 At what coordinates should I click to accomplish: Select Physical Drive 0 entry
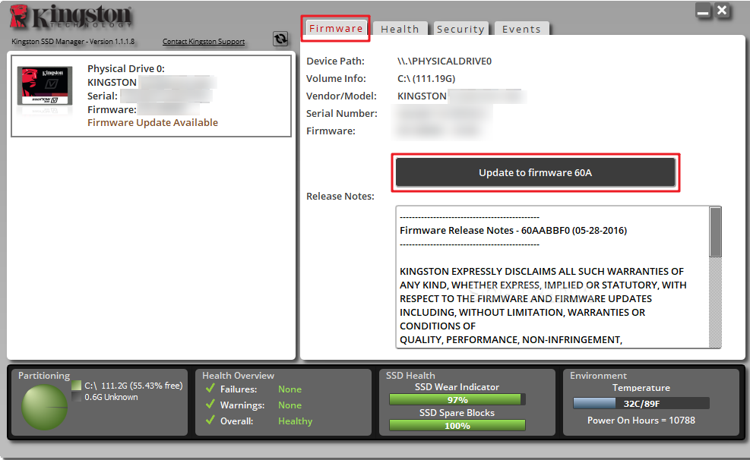click(x=151, y=96)
